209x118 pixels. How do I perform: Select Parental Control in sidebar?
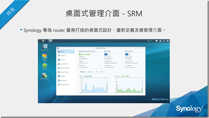(x=66, y=68)
